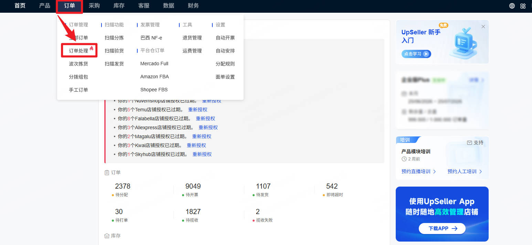Select Amazon FBA menu entry
This screenshot has width=532, height=245.
click(x=155, y=77)
